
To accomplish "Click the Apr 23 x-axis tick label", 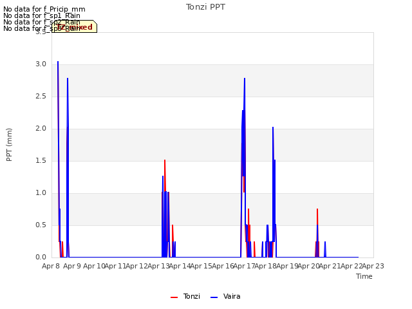I will 373,266.
